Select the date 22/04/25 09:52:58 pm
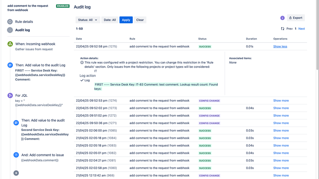319x179 pixels. pyautogui.click(x=92, y=46)
